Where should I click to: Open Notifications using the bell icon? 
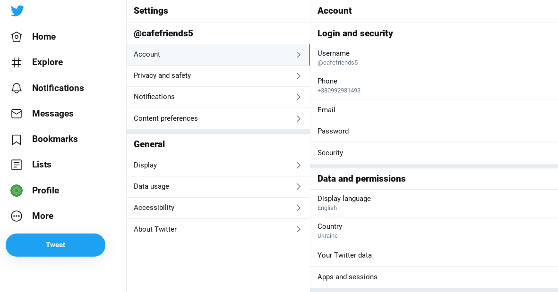pos(17,88)
